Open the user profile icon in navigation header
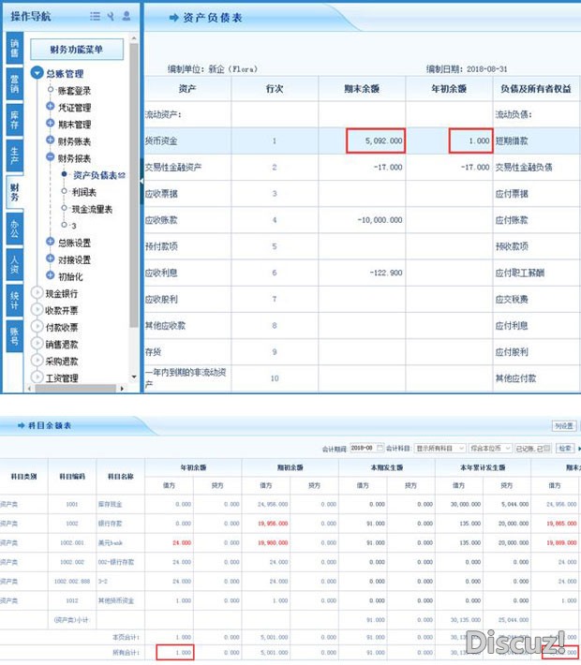Viewport: 581px width, 665px height. coord(127,16)
